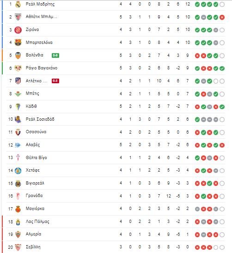Click the Real Madrid club crest

pos(18,4)
